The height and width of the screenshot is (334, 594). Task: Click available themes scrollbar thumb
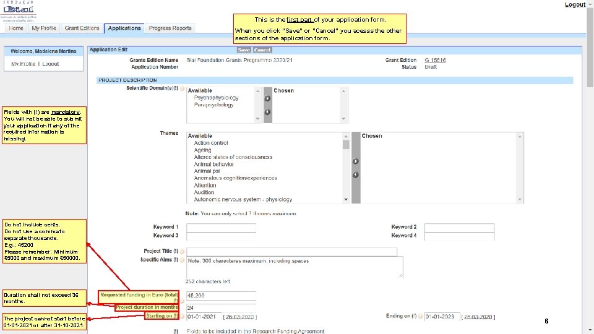[346, 145]
